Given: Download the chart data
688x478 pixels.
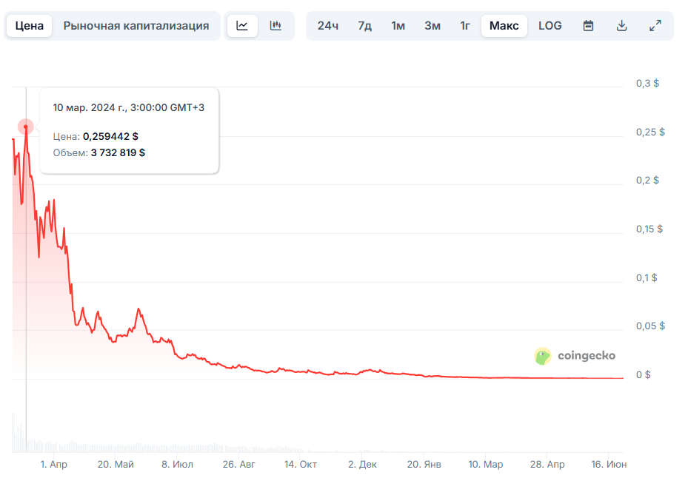Looking at the screenshot, I should (621, 26).
